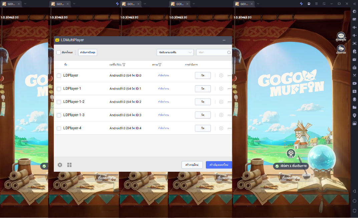Tick the select-all checkbox in LDMultiPlayer
Viewport: 358px width, 218px height.
click(58, 52)
